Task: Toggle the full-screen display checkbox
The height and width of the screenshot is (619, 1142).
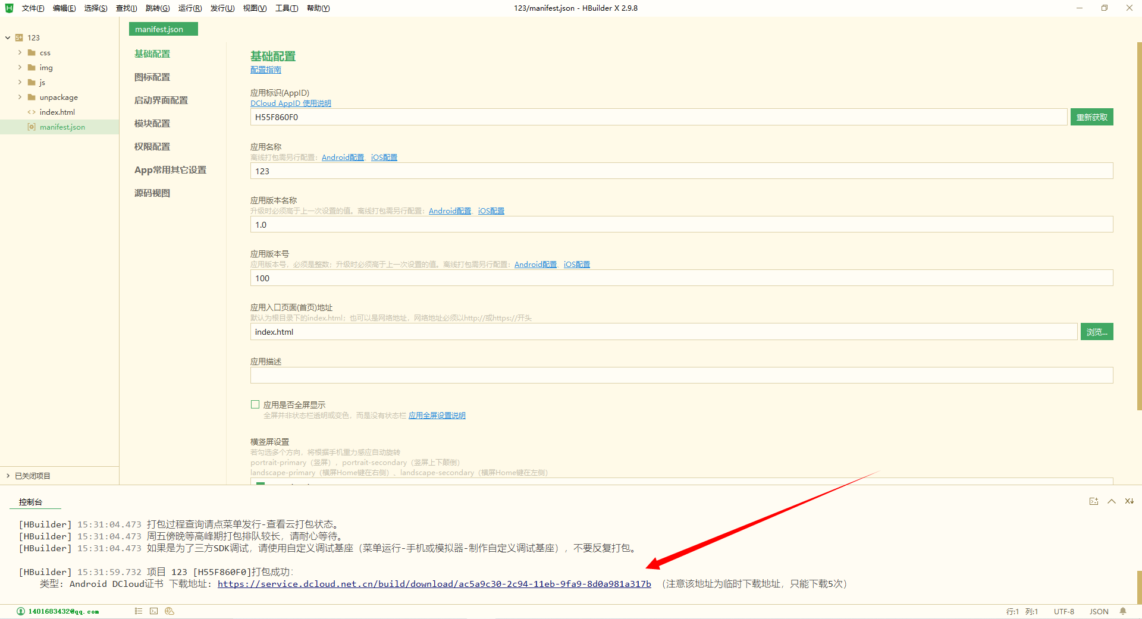Action: [x=255, y=404]
